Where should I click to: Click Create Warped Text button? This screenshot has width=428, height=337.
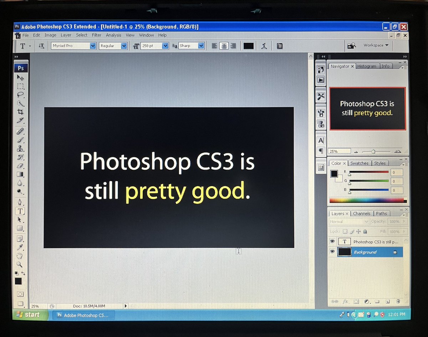pyautogui.click(x=264, y=46)
